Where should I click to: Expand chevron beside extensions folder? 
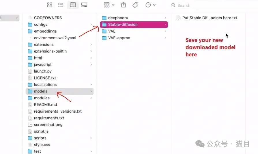click(91, 44)
